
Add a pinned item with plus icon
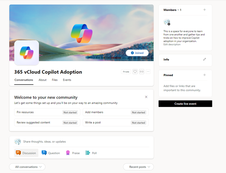[x=204, y=75]
